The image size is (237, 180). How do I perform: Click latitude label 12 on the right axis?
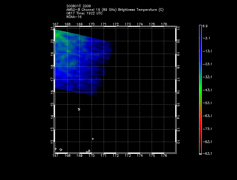[178, 142]
